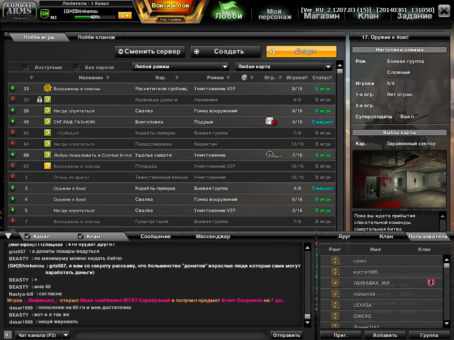Click the Сменить сервер button
This screenshot has height=340, width=454.
coord(150,51)
